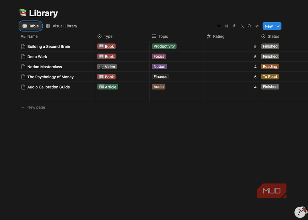Click the blue New button

pyautogui.click(x=269, y=26)
